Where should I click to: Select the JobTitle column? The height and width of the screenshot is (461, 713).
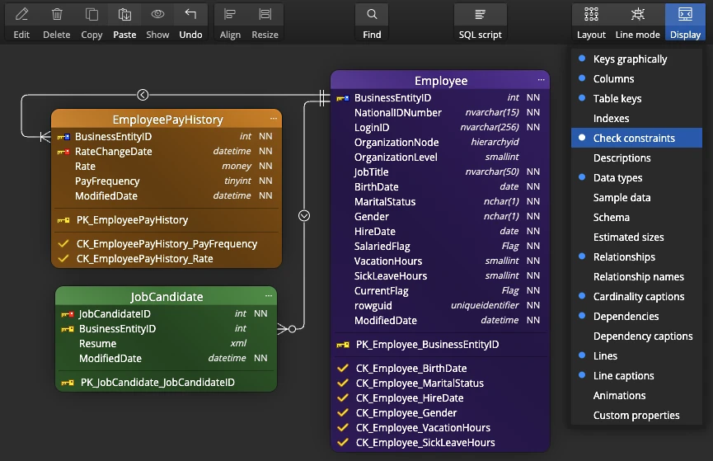439,172
